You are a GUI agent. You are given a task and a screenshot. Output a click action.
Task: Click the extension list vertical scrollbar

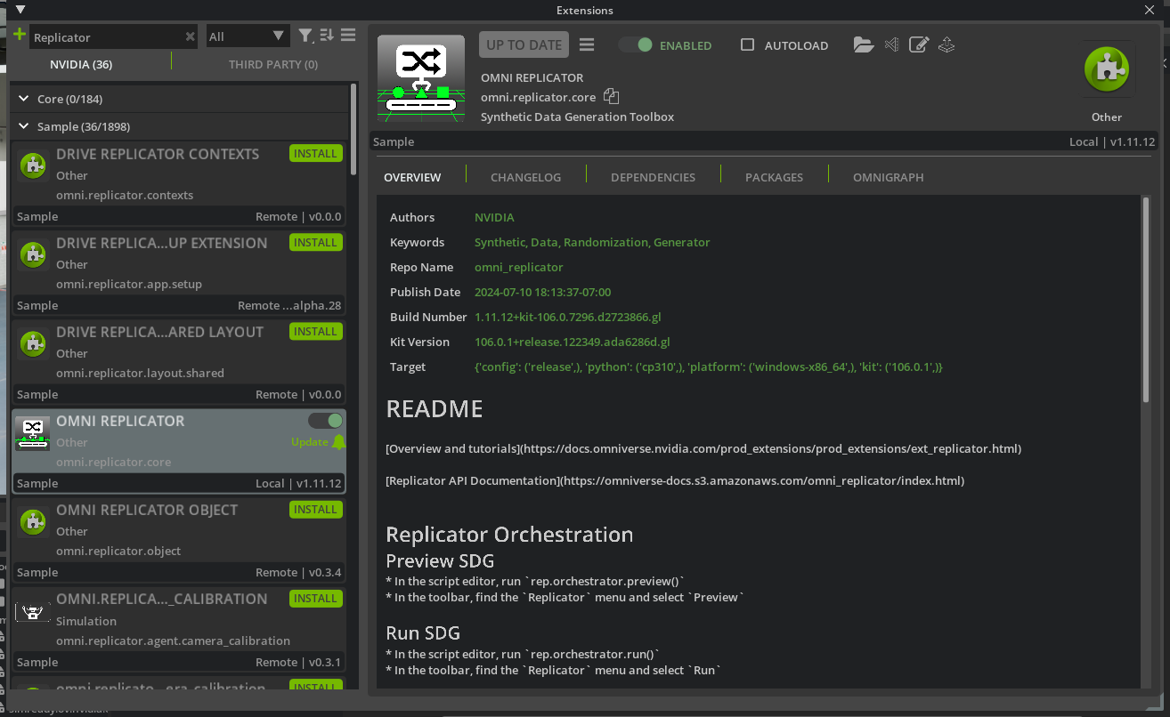[353, 129]
